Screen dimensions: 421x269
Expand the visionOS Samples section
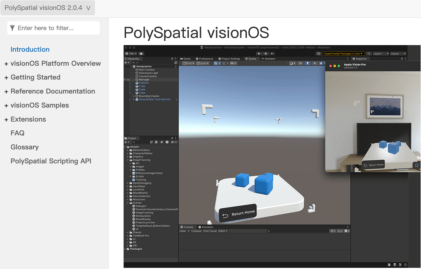coord(6,106)
